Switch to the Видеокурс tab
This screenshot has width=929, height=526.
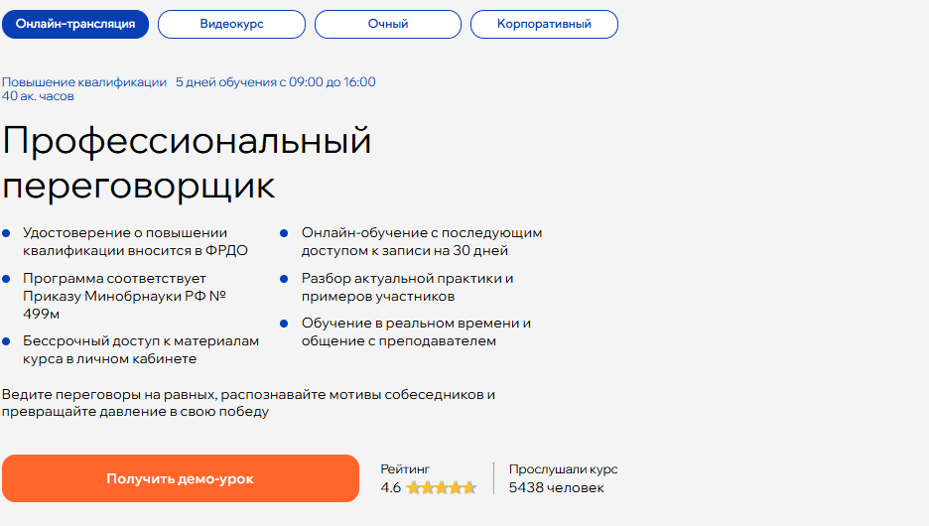pyautogui.click(x=231, y=24)
